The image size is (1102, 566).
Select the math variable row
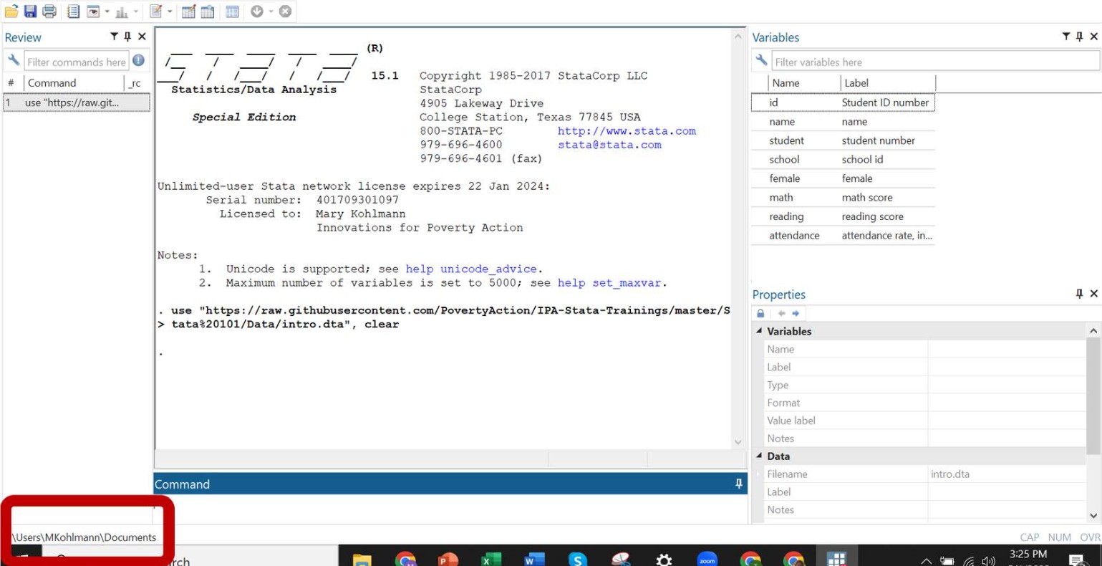[x=843, y=197]
